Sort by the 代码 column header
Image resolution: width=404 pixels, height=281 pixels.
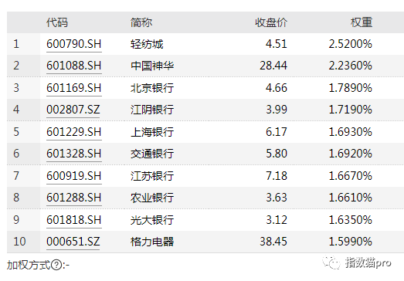[x=57, y=22]
